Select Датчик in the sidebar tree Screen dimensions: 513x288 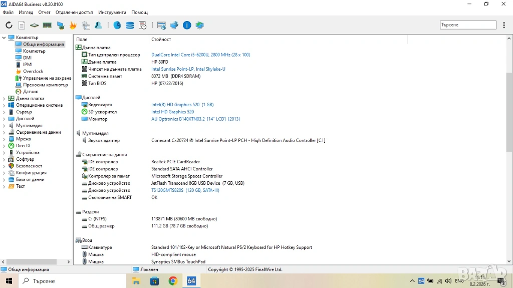coord(30,92)
